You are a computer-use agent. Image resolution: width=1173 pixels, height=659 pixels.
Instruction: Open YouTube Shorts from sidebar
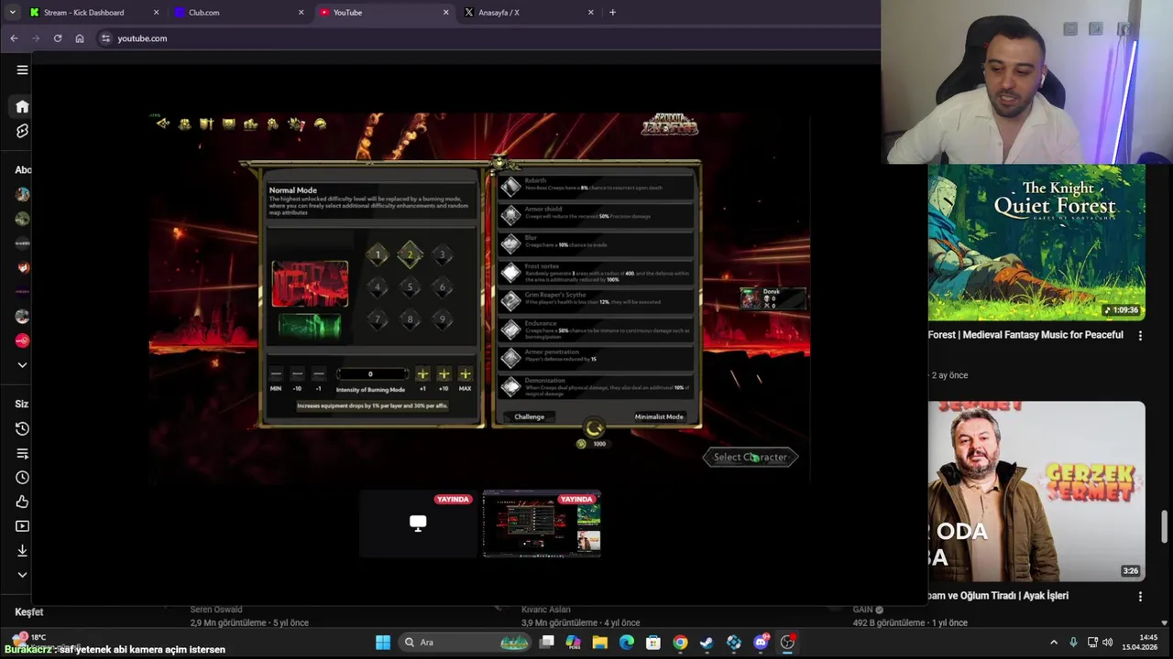(x=22, y=131)
